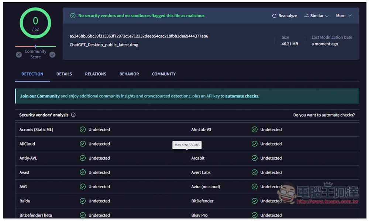Click the Arcabit undetected check icon

(254, 158)
